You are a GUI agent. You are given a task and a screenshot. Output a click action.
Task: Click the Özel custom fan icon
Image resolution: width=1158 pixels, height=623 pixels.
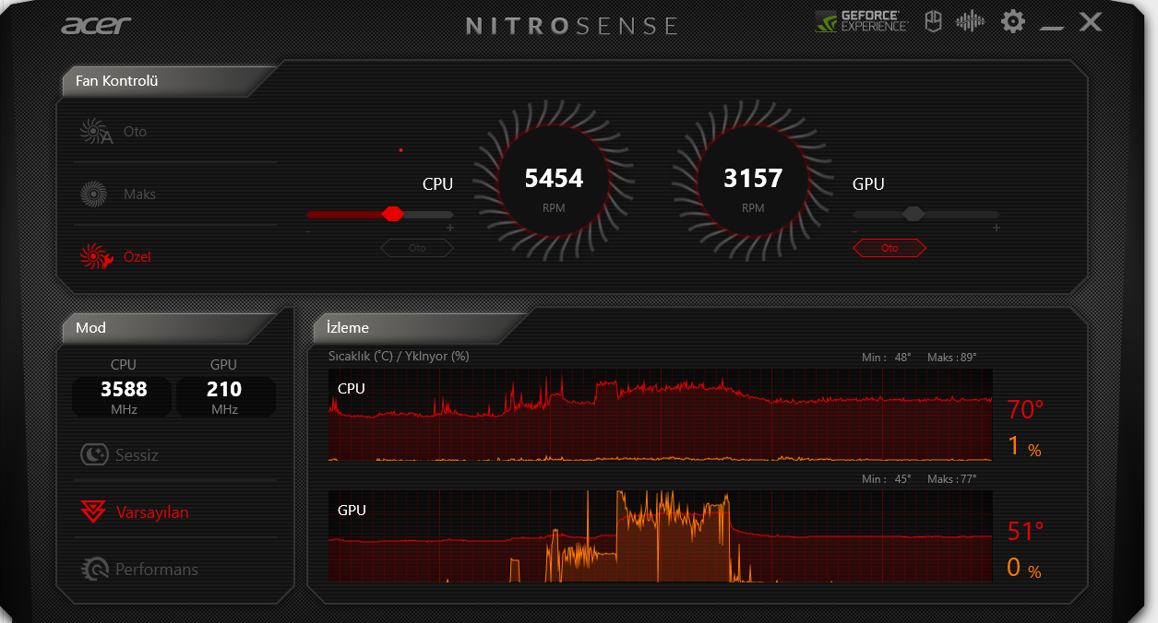96,256
